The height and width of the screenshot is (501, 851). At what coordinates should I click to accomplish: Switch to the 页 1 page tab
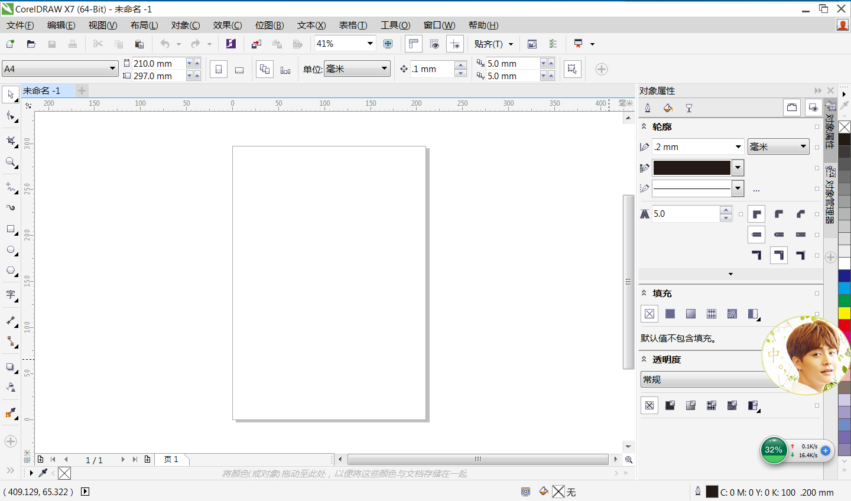[x=171, y=459]
